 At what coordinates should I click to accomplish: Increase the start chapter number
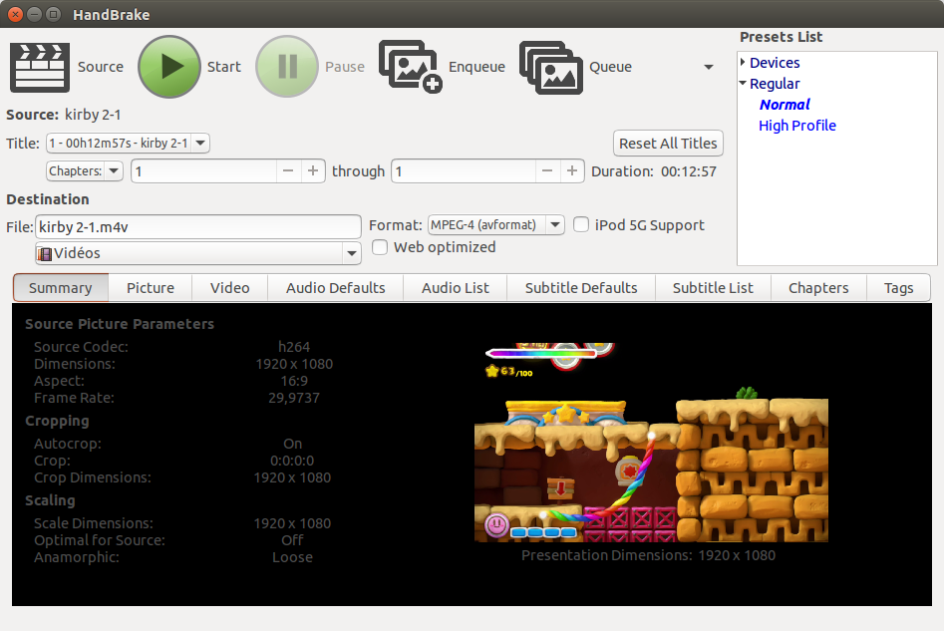point(313,171)
